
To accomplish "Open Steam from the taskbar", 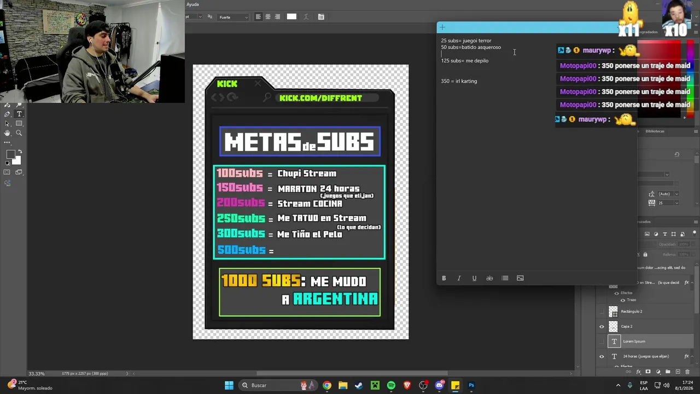I will point(359,385).
